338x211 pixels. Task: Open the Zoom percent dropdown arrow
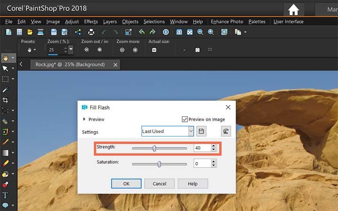tap(71, 49)
